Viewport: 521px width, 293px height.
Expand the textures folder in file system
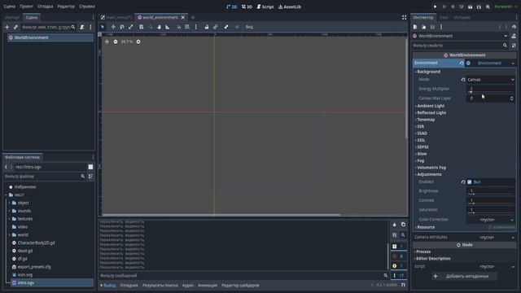pyautogui.click(x=10, y=219)
